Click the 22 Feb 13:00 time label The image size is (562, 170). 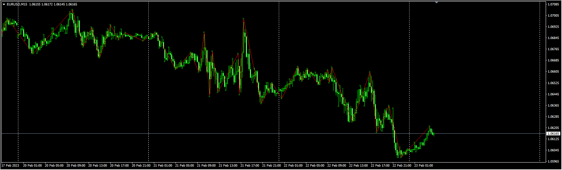click(x=358, y=166)
